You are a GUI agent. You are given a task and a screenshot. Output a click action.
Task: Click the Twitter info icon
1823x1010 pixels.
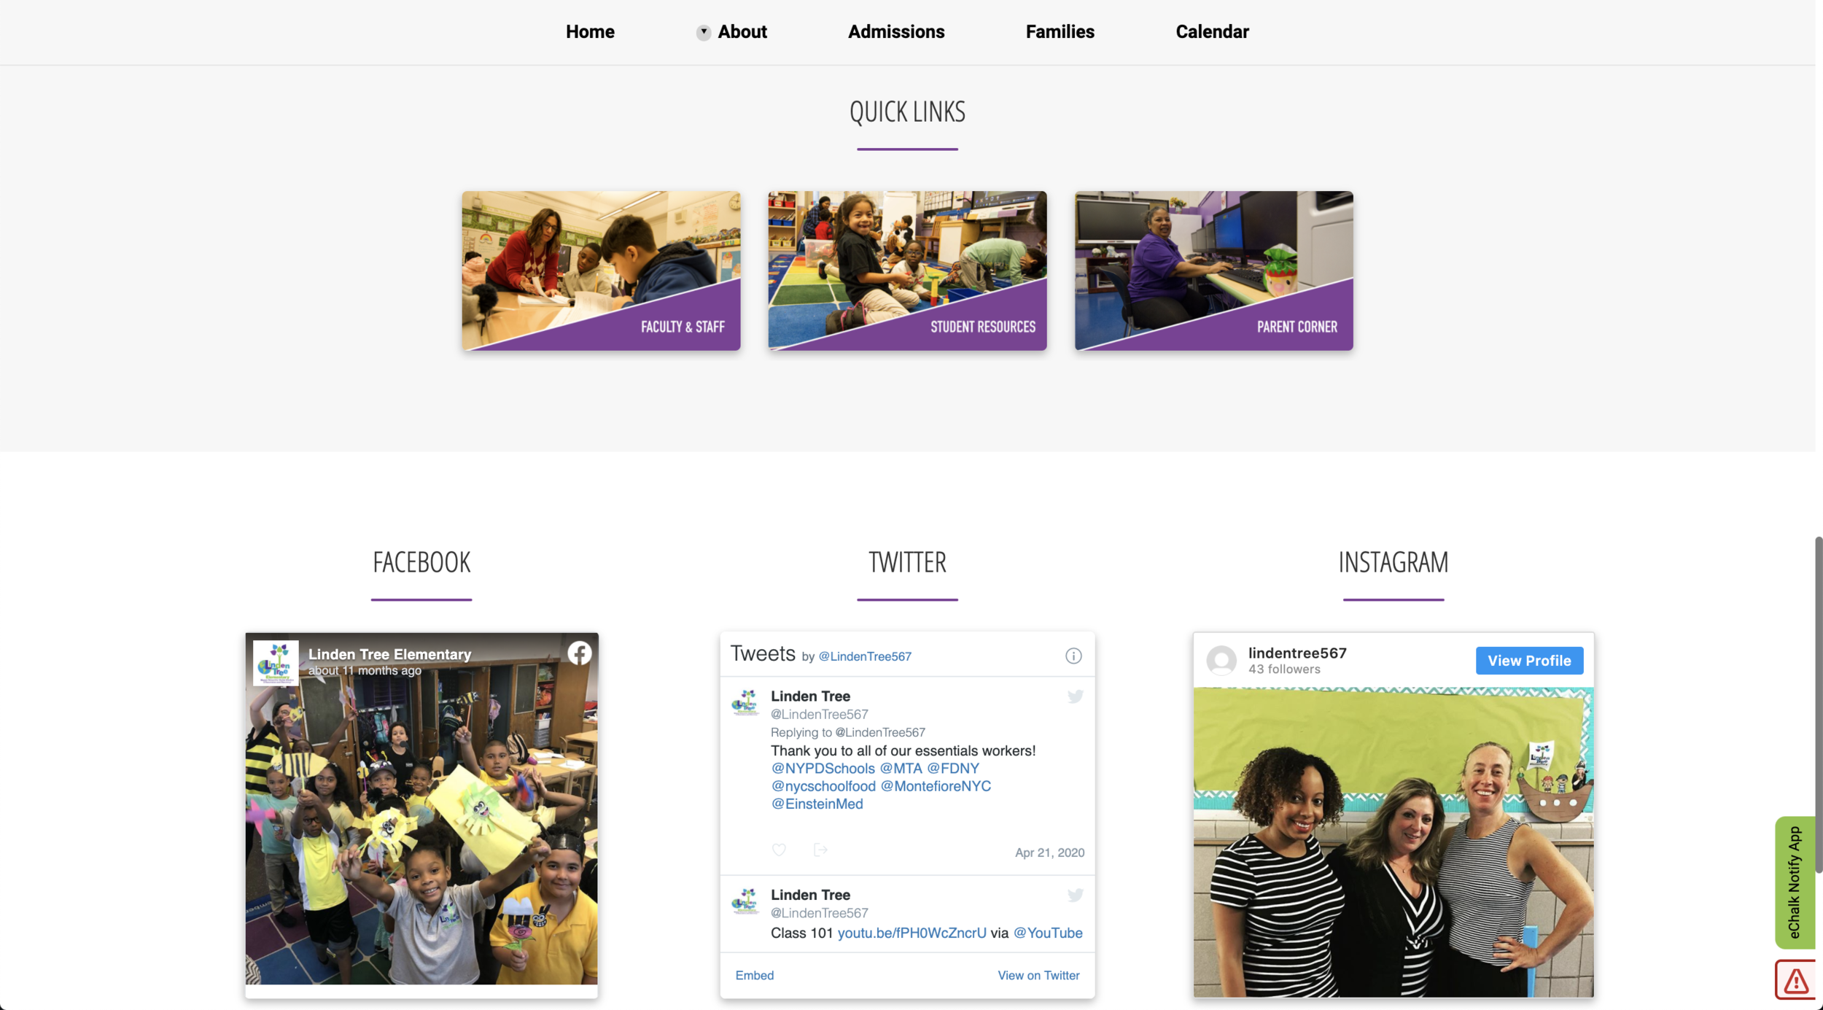coord(1073,656)
